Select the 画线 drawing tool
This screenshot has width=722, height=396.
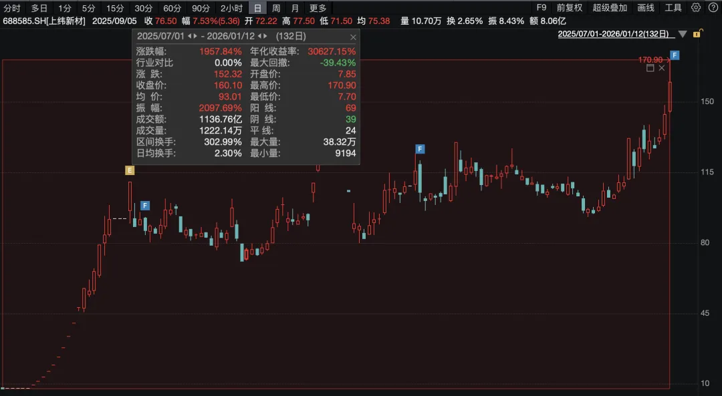coord(646,8)
